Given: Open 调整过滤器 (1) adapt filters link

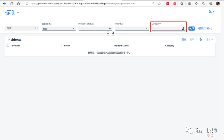Looking at the screenshot, I should [205, 28].
